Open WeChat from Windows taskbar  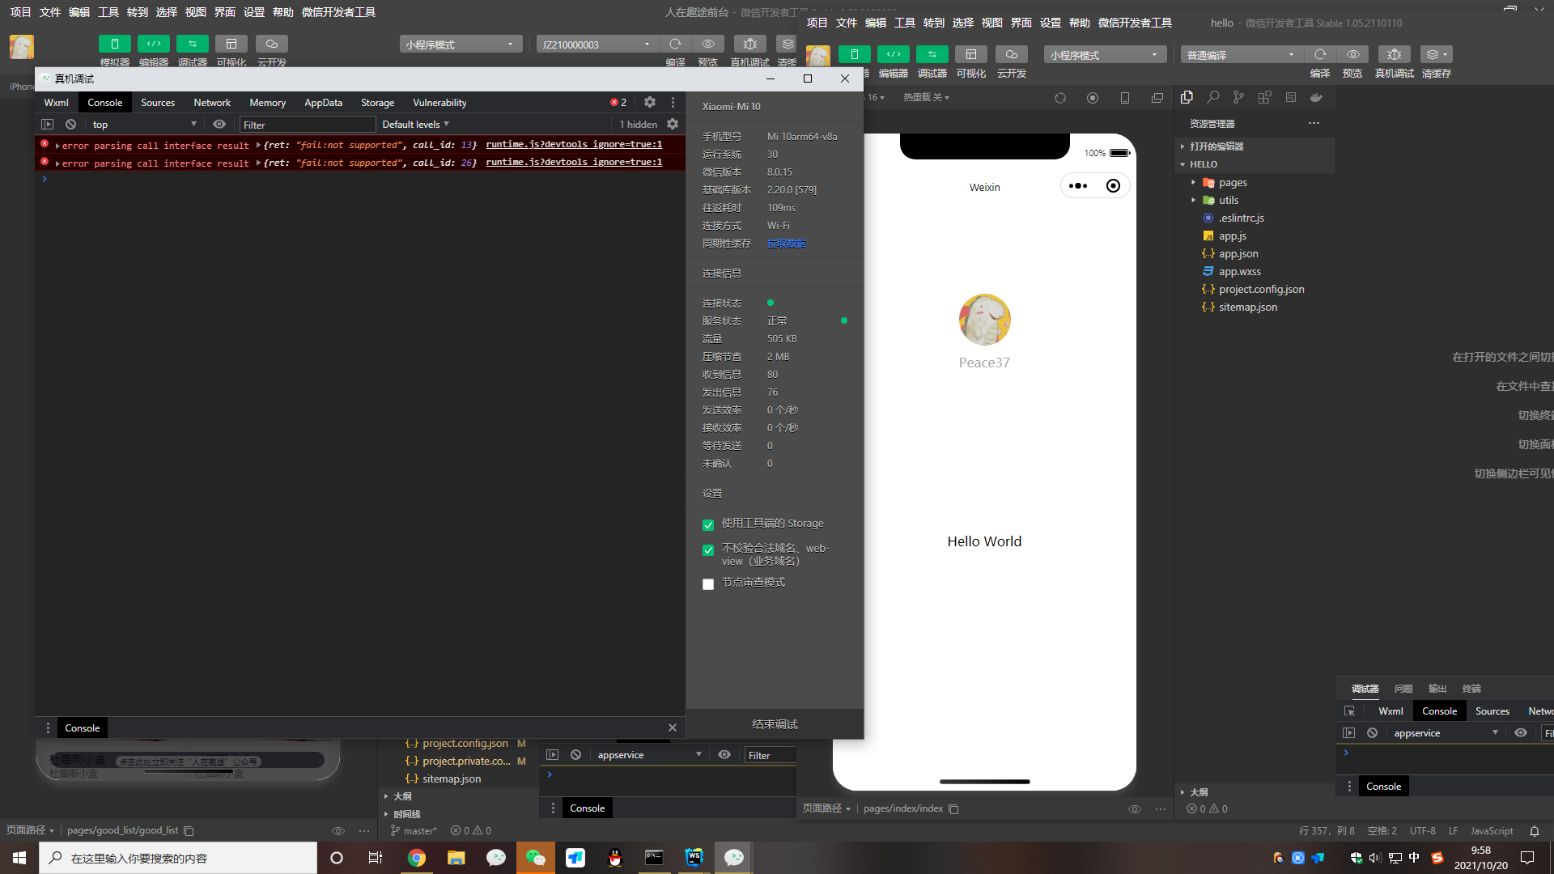click(x=535, y=858)
